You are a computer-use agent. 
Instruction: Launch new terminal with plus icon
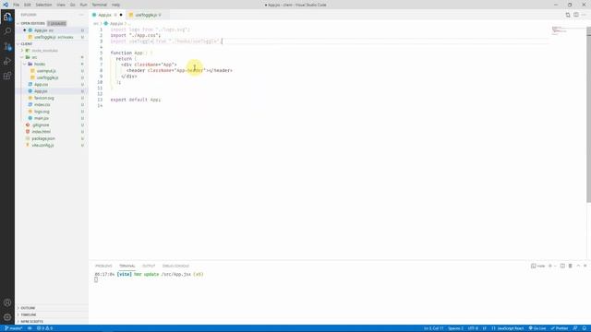(550, 266)
